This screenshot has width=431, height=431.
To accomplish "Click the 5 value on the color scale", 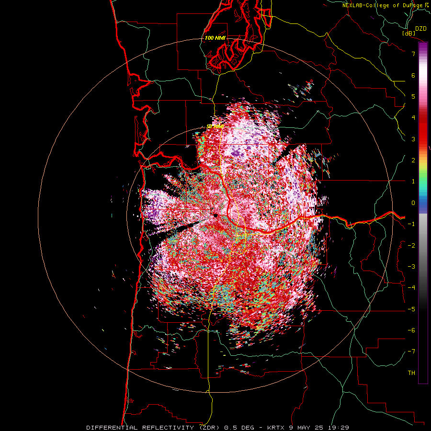I will click(413, 96).
